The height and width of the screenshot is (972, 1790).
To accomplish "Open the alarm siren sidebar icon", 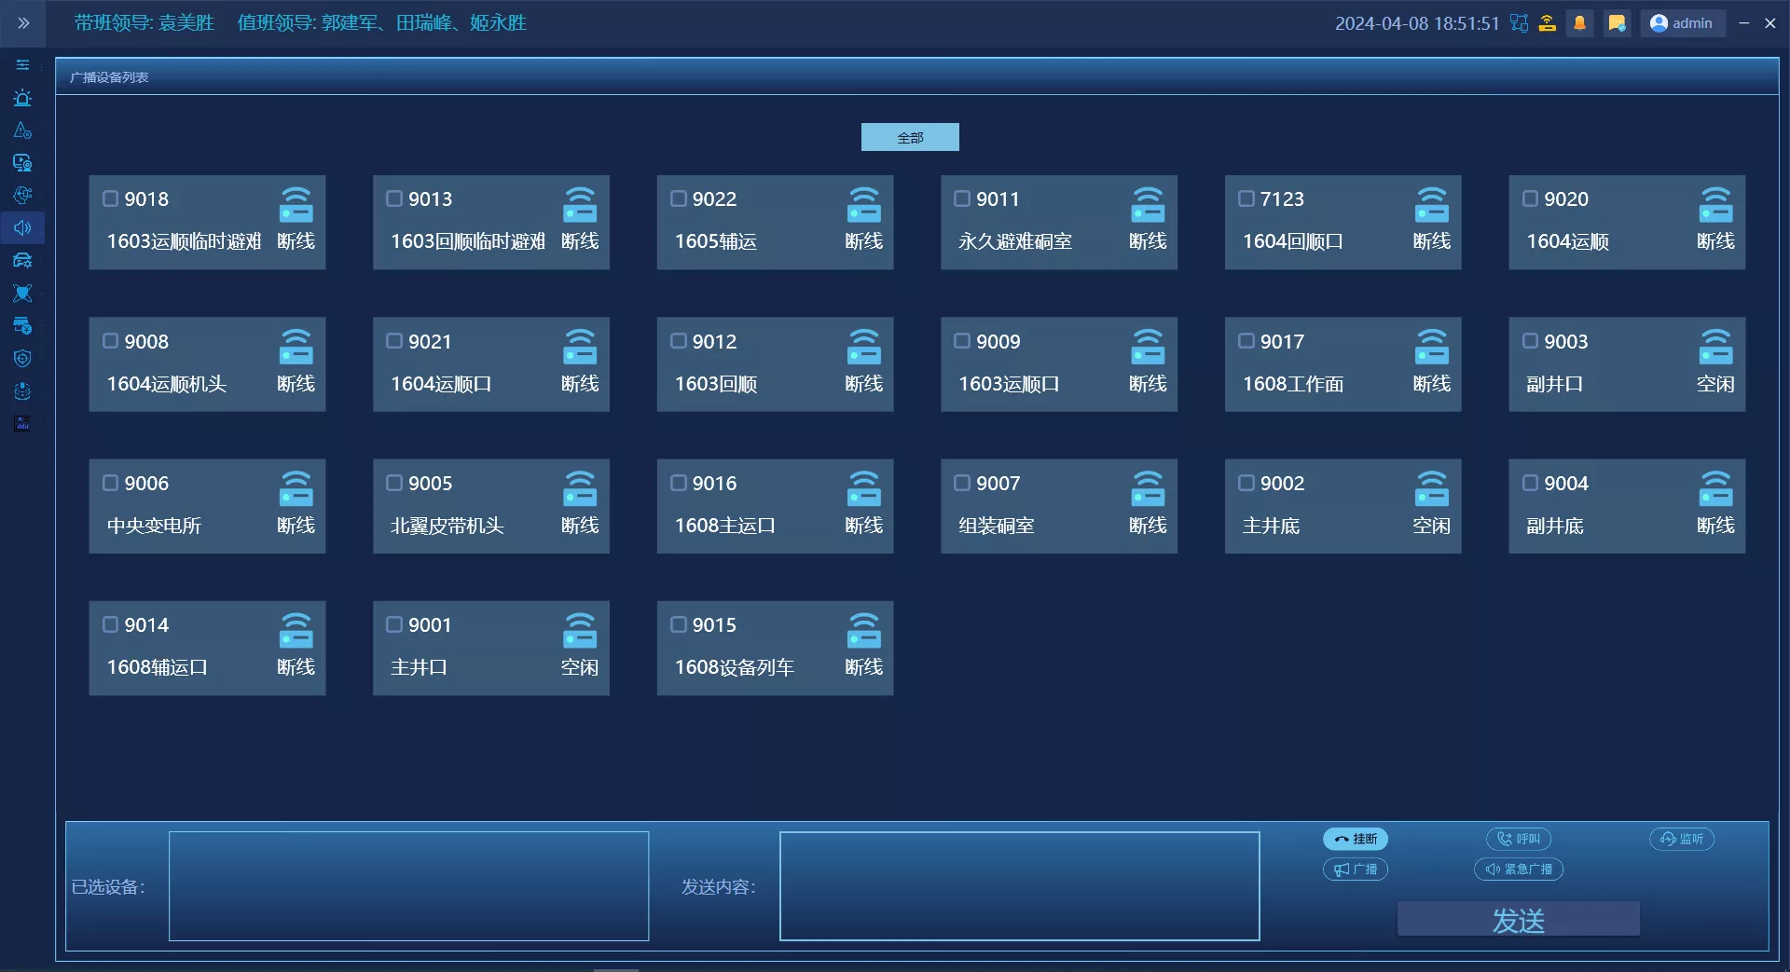I will (22, 98).
